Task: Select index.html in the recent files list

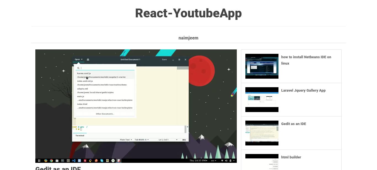Action: [x=105, y=106]
